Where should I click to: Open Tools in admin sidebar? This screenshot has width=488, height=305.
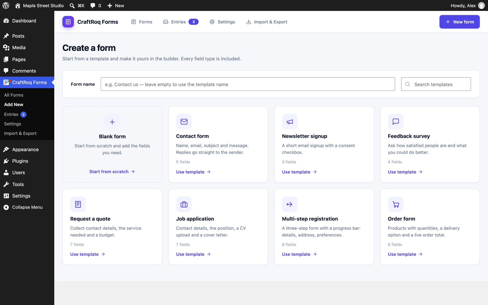pyautogui.click(x=27, y=184)
